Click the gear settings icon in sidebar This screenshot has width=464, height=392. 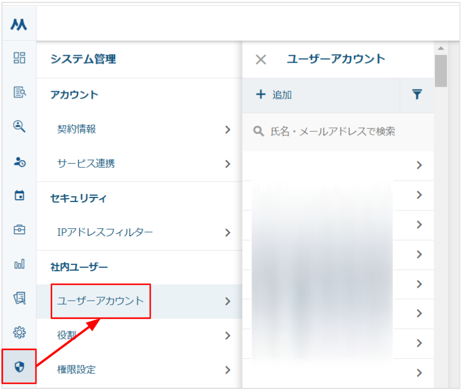pyautogui.click(x=19, y=332)
